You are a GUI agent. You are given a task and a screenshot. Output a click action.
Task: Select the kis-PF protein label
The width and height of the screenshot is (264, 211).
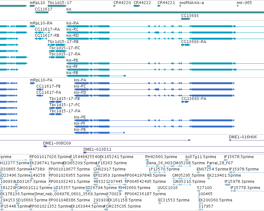pyautogui.click(x=80, y=123)
